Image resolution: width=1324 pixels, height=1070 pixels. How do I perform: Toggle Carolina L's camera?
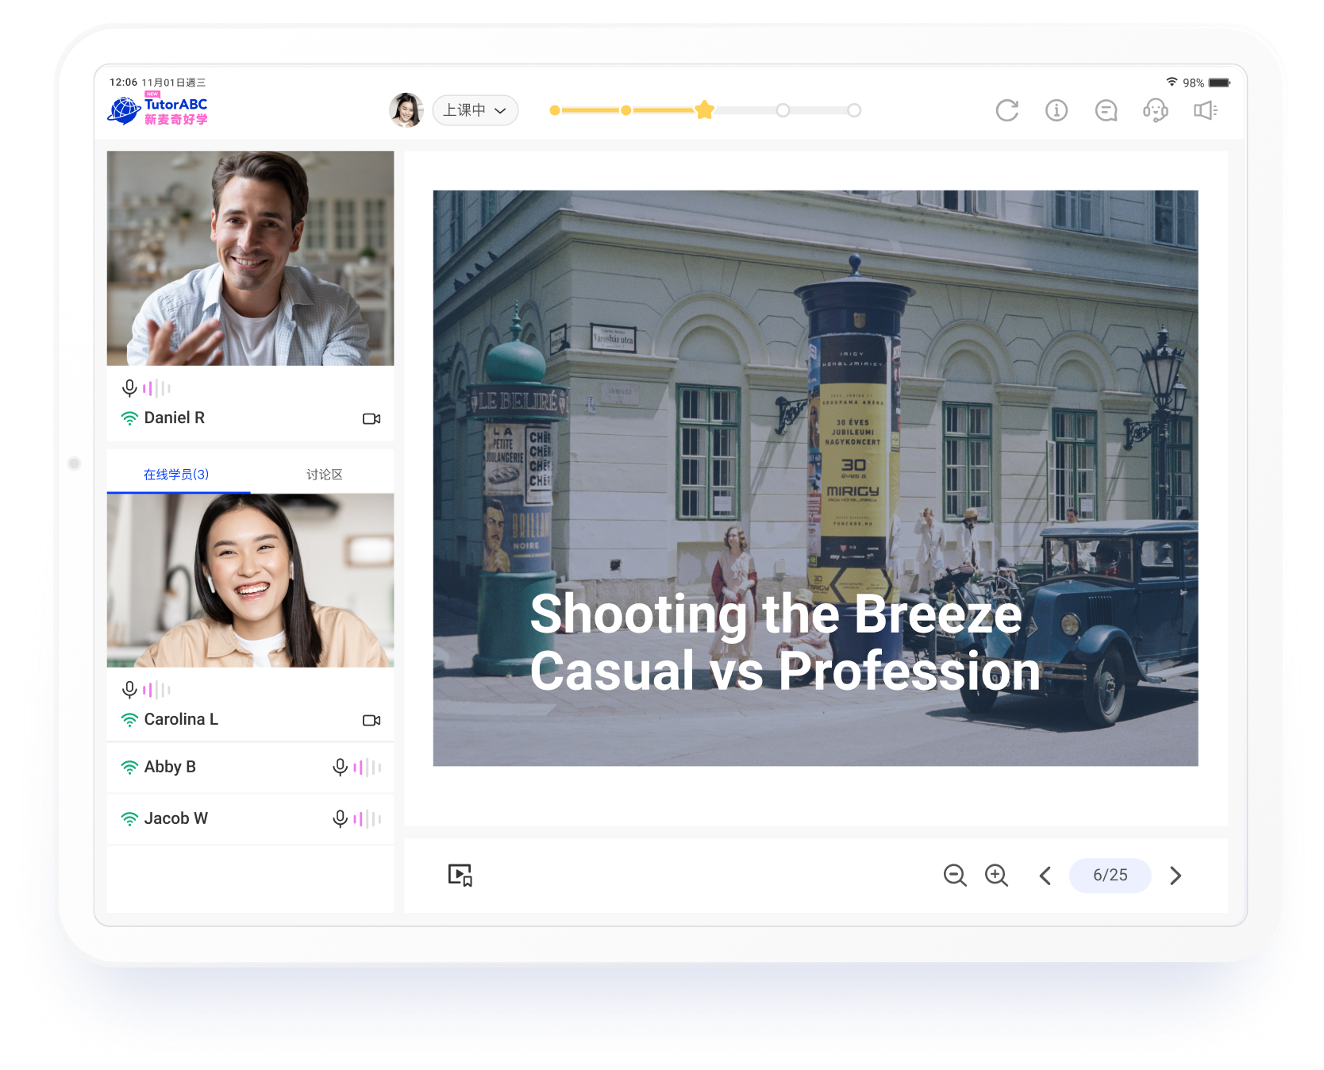pos(371,720)
